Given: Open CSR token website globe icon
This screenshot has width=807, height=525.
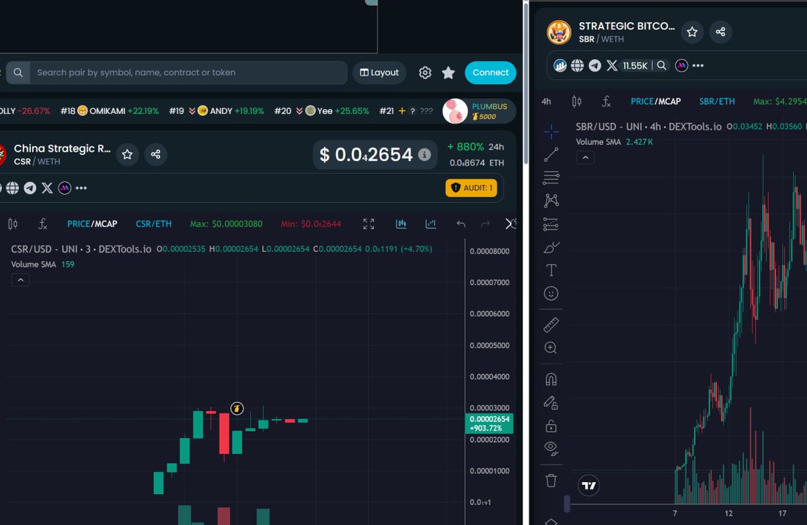Looking at the screenshot, I should pos(13,188).
